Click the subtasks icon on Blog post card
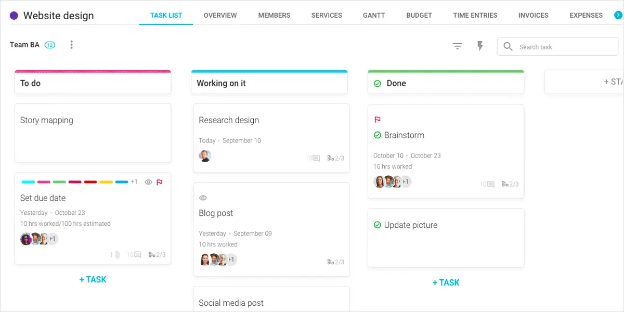 pos(331,262)
